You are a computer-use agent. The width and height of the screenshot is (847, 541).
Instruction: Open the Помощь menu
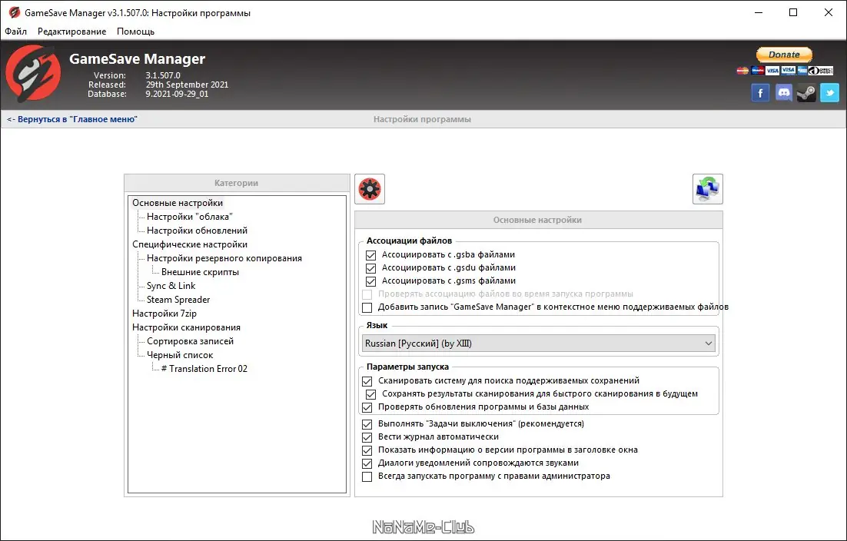135,32
